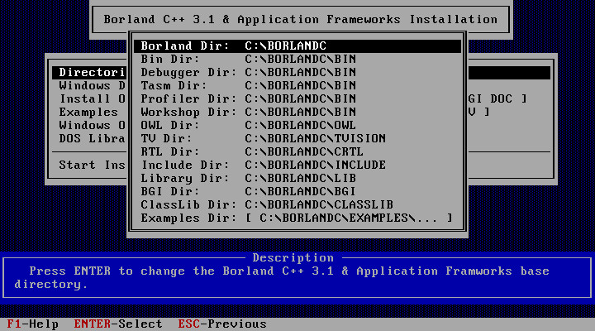Click the C:\BORLANDC\CLASSLIB path value

pos(319,205)
